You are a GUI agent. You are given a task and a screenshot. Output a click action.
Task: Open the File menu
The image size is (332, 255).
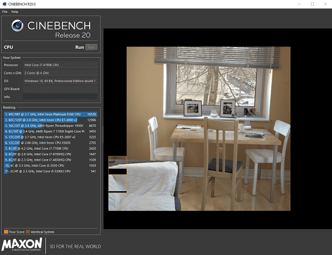pos(4,11)
